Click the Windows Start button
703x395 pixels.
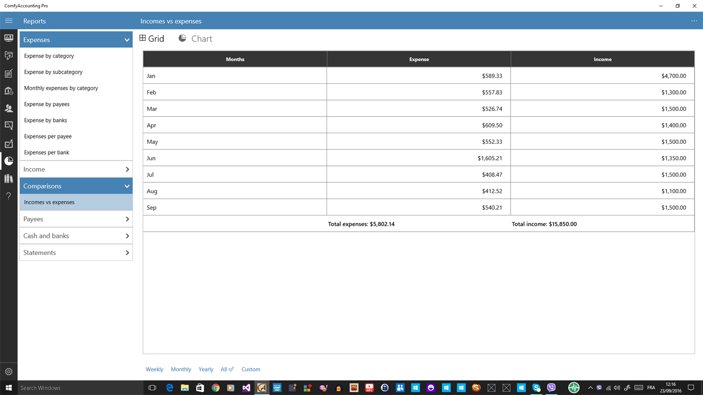(x=9, y=388)
